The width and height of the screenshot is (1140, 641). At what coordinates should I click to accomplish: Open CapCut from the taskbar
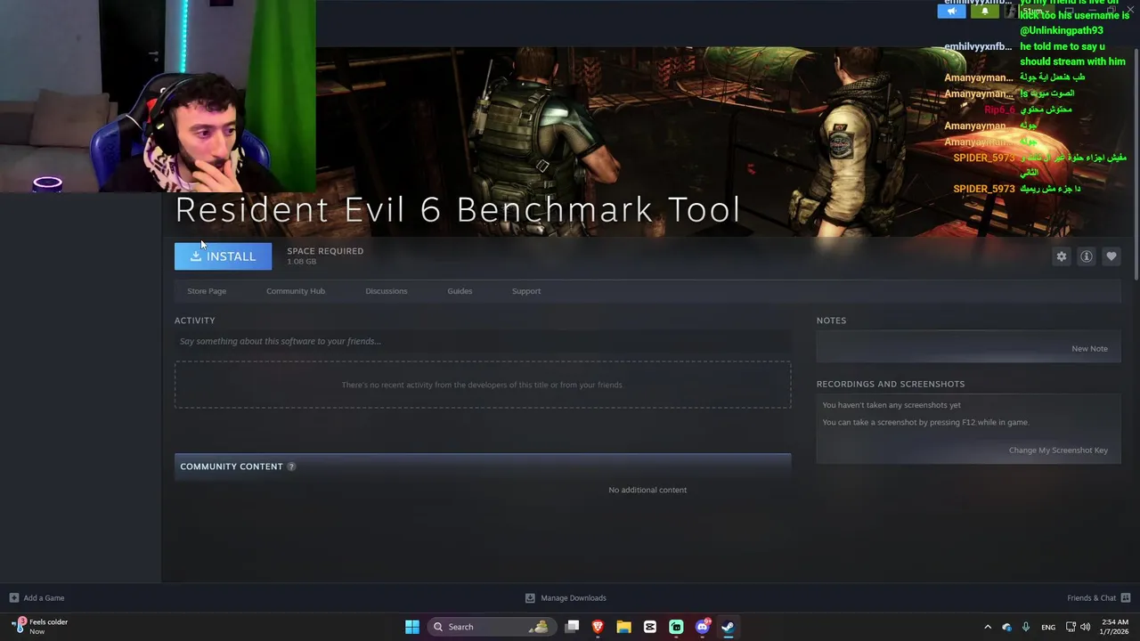(650, 627)
